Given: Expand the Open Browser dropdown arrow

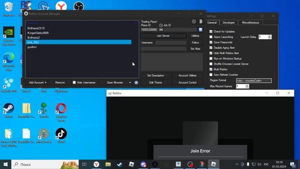Looking at the screenshot, I should (130, 83).
